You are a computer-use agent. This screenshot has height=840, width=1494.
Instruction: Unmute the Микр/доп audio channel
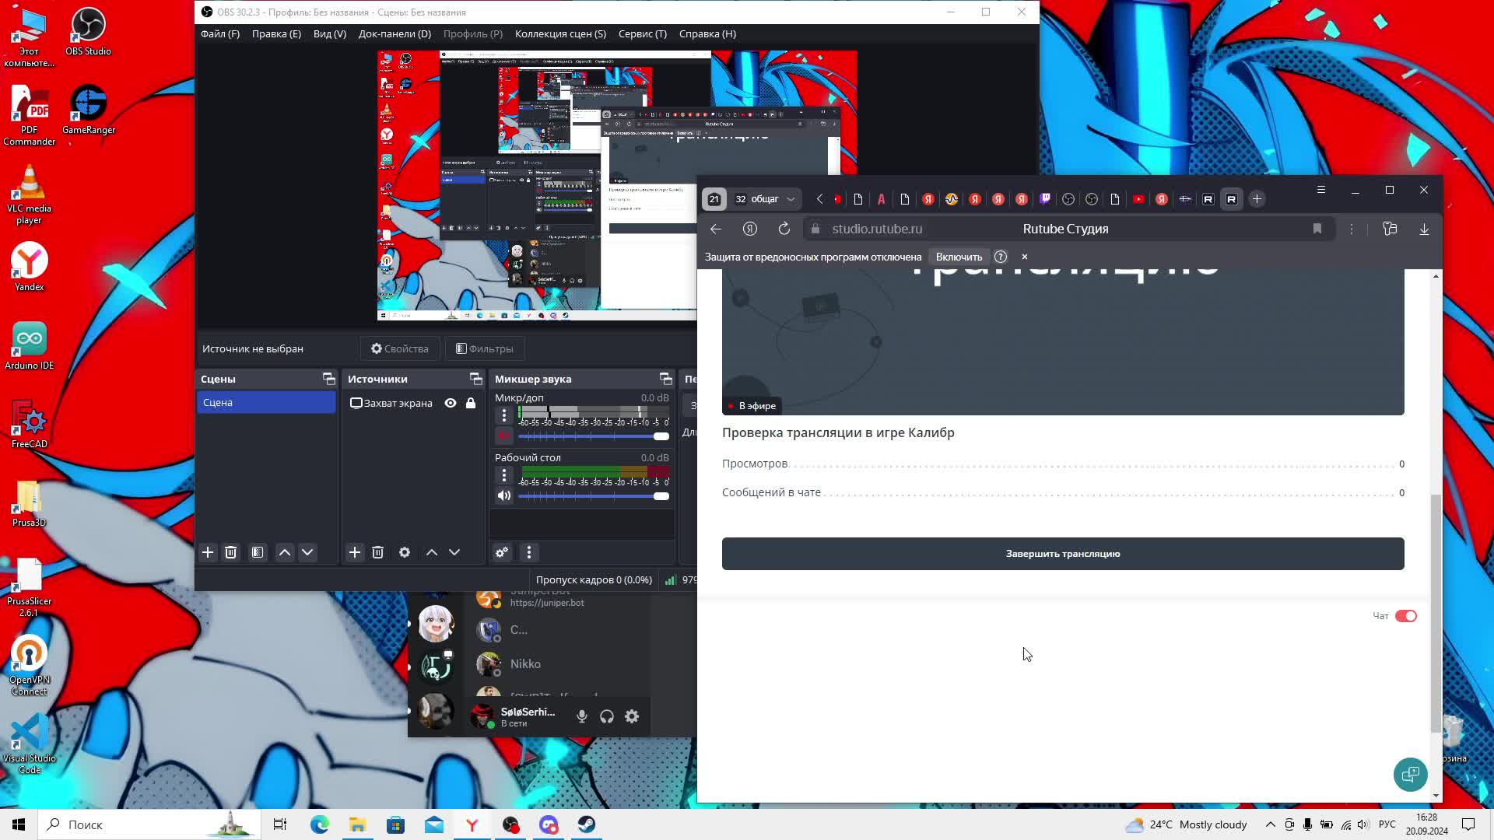503,436
